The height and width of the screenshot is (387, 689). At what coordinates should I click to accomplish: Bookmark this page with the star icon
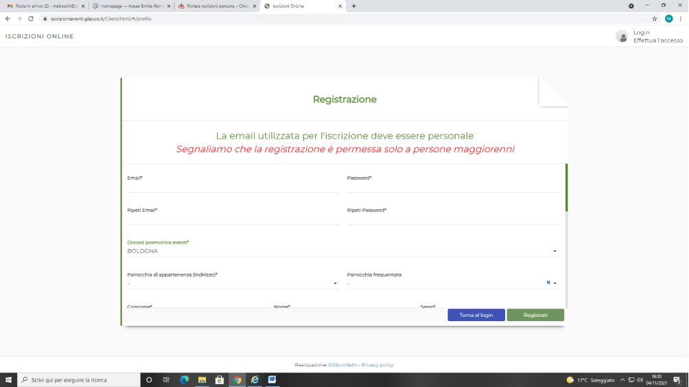[654, 19]
